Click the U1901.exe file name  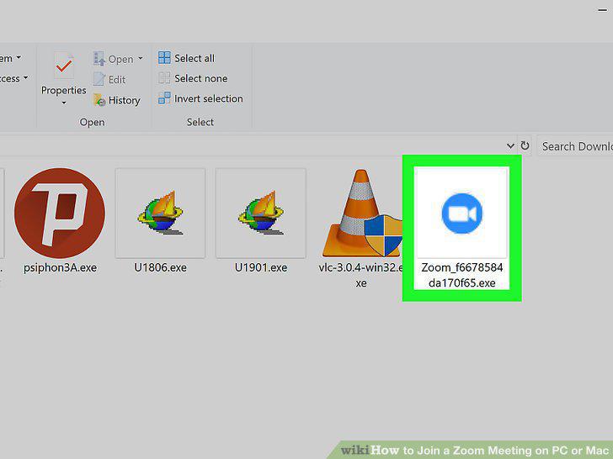tap(261, 268)
